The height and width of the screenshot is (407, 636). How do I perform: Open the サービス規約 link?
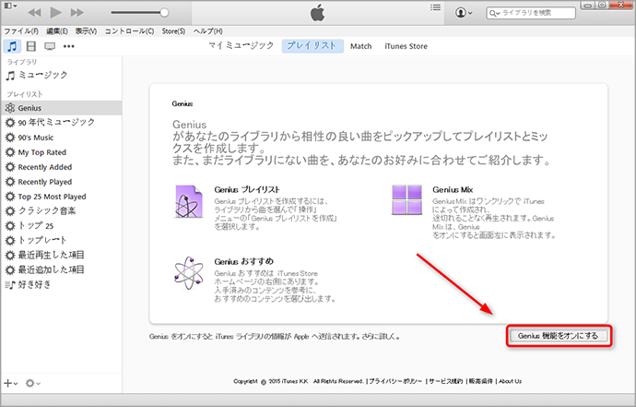446,381
